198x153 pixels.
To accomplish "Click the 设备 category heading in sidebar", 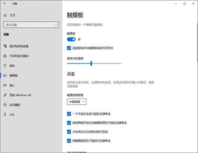I will (x=6, y=34).
